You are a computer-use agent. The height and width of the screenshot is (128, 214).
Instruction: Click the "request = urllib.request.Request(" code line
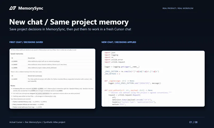[124, 95]
